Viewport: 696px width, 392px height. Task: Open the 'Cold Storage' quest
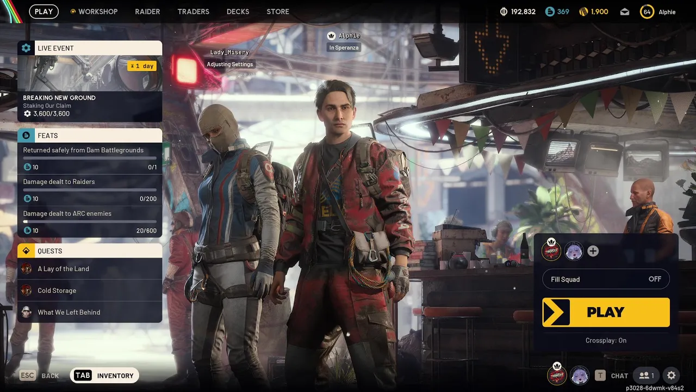click(x=90, y=291)
